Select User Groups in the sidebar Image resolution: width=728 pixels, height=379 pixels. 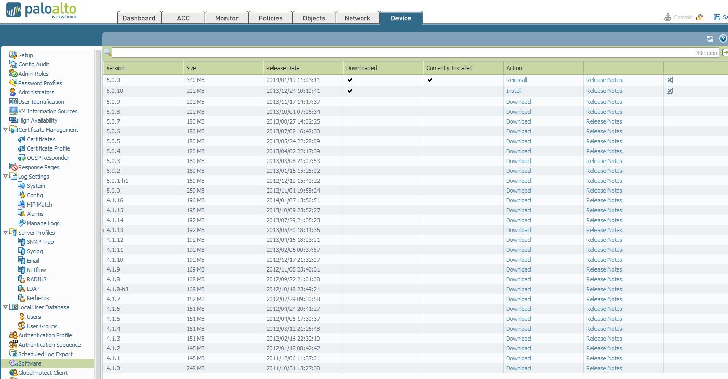tap(42, 326)
